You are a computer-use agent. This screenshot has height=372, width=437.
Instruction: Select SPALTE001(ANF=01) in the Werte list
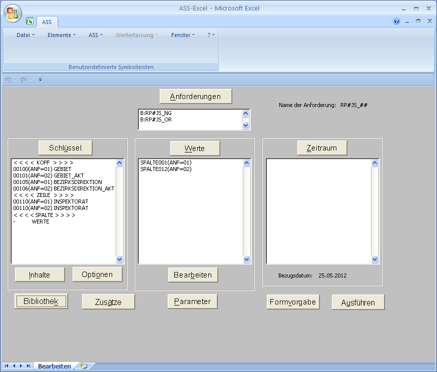coord(166,162)
